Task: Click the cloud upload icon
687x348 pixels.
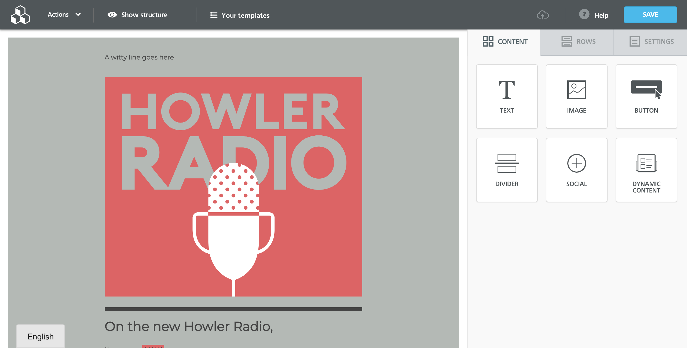Action: coord(543,15)
